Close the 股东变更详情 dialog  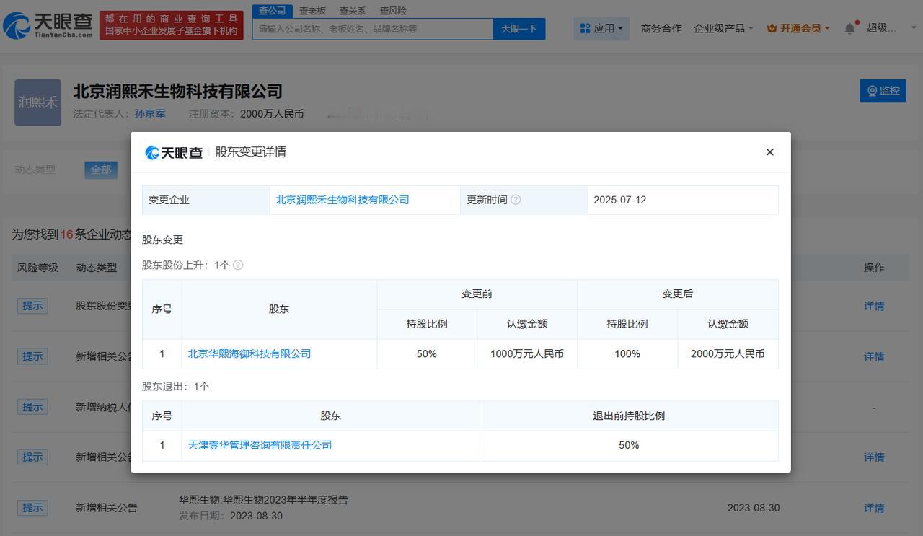click(x=770, y=152)
